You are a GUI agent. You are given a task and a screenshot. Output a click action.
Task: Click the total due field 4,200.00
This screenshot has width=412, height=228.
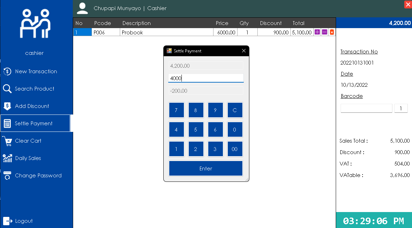(x=206, y=66)
